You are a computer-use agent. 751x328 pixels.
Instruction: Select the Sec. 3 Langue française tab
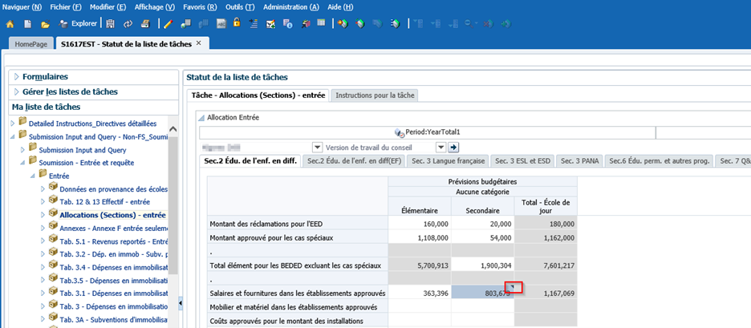[x=448, y=161]
